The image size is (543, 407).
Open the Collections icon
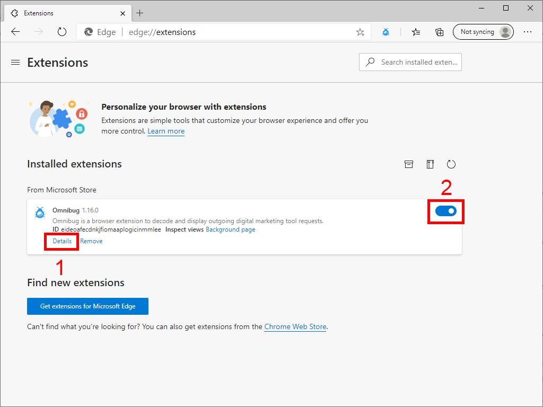439,32
